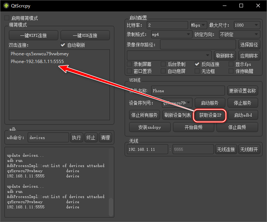
Task: Select Phone-qs5xvwcu79vwbmey in device list
Action: pos(39,54)
